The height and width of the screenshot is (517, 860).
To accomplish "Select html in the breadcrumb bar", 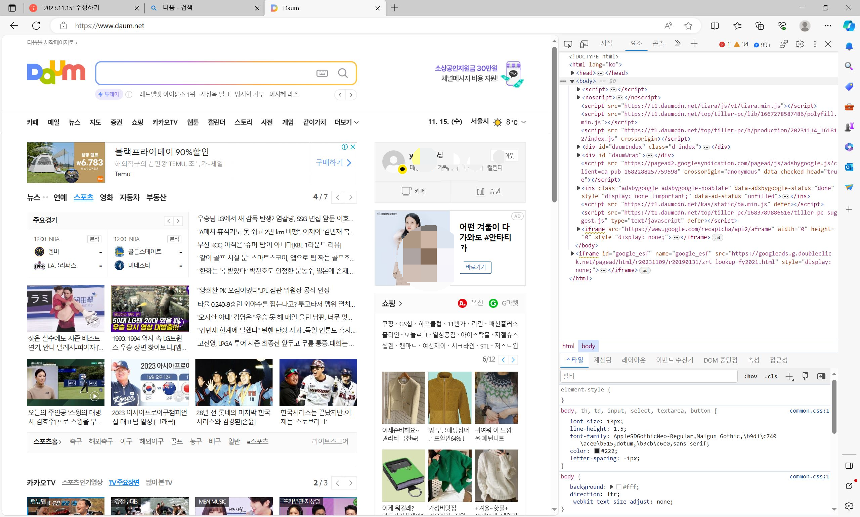I will 568,346.
